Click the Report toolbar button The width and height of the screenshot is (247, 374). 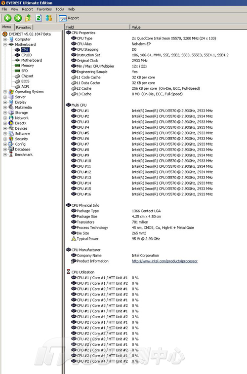coord(69,18)
